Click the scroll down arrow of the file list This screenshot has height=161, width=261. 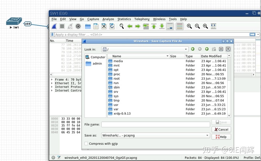coord(229,116)
